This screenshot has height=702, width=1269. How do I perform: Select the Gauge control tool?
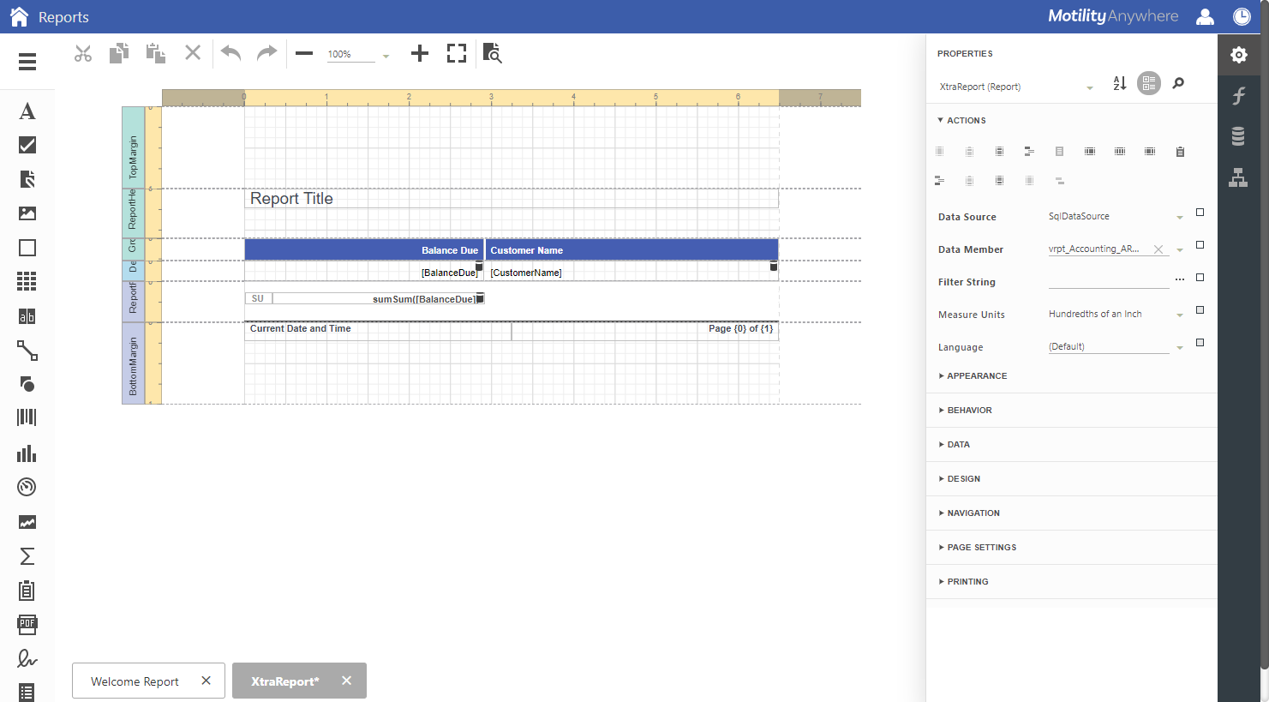point(27,487)
